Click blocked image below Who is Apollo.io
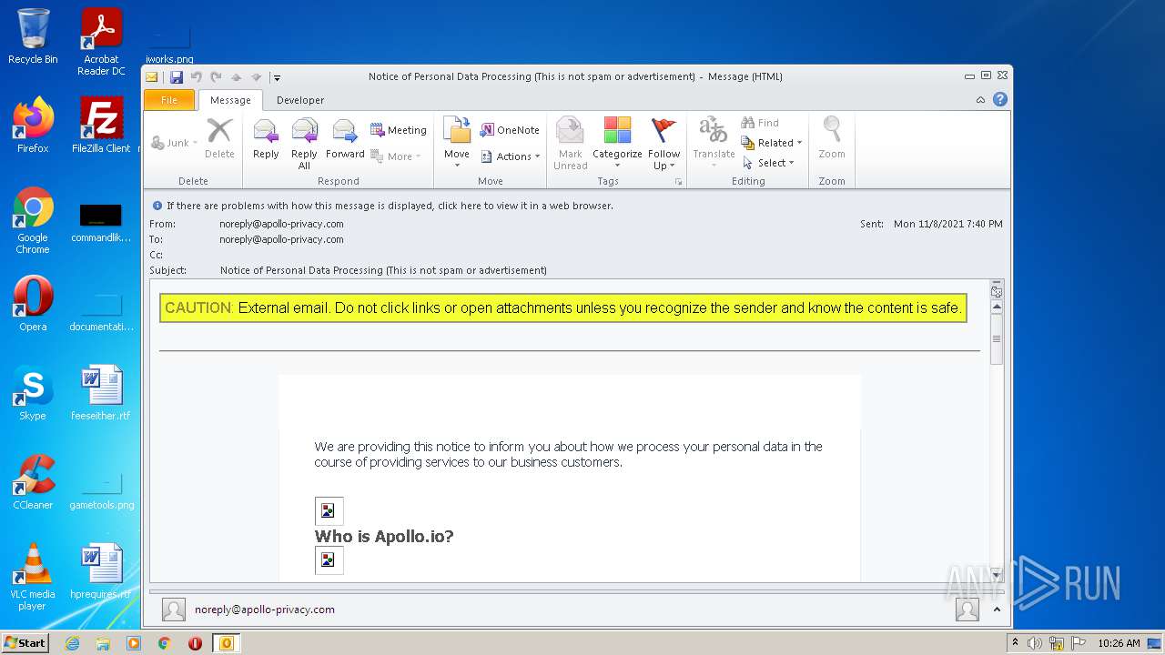Viewport: 1165px width, 655px height. click(329, 560)
